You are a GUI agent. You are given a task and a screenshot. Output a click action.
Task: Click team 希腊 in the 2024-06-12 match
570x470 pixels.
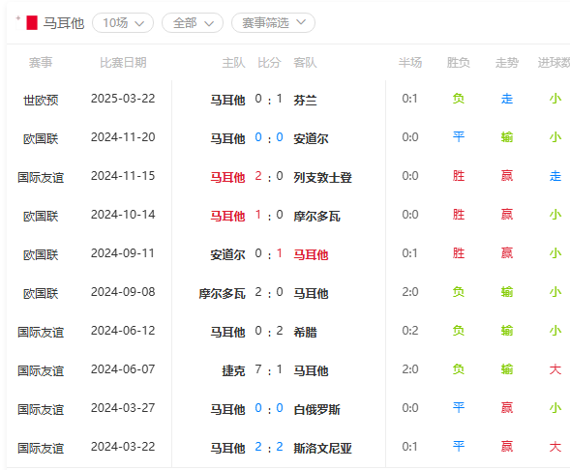tap(305, 332)
